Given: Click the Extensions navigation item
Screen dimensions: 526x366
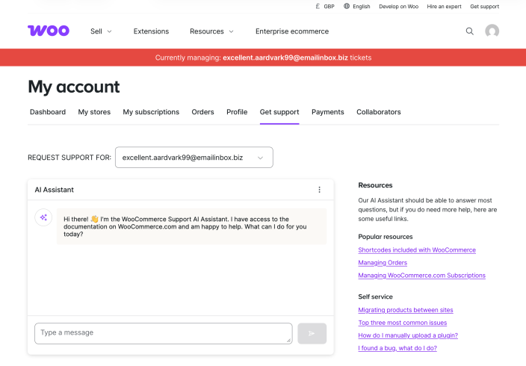Looking at the screenshot, I should (x=151, y=31).
